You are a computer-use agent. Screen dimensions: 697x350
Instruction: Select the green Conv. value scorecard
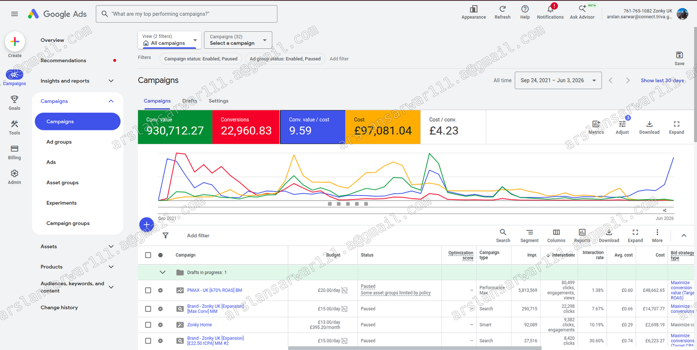pos(175,127)
